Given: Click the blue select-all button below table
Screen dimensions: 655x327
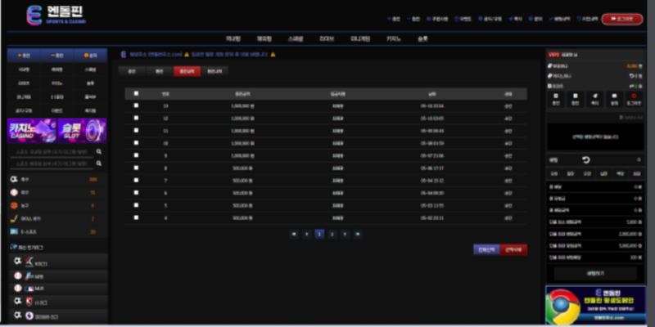Looking at the screenshot, I should coord(486,250).
